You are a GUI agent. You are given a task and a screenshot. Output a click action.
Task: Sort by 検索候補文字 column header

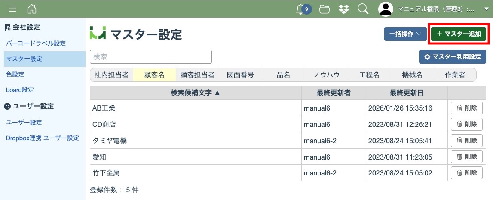[x=196, y=93]
